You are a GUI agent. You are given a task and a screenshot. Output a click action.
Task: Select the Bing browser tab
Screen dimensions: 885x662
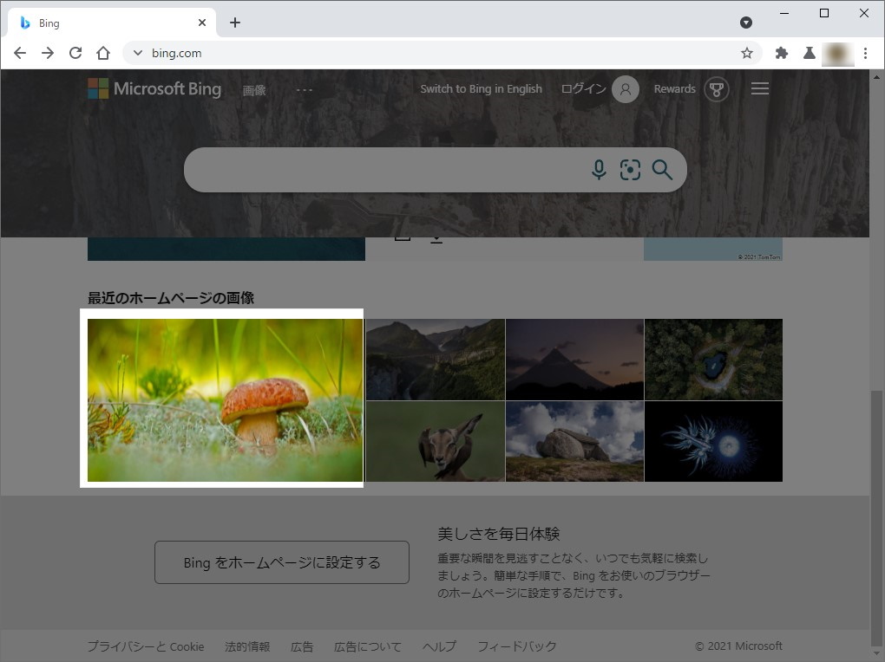104,23
